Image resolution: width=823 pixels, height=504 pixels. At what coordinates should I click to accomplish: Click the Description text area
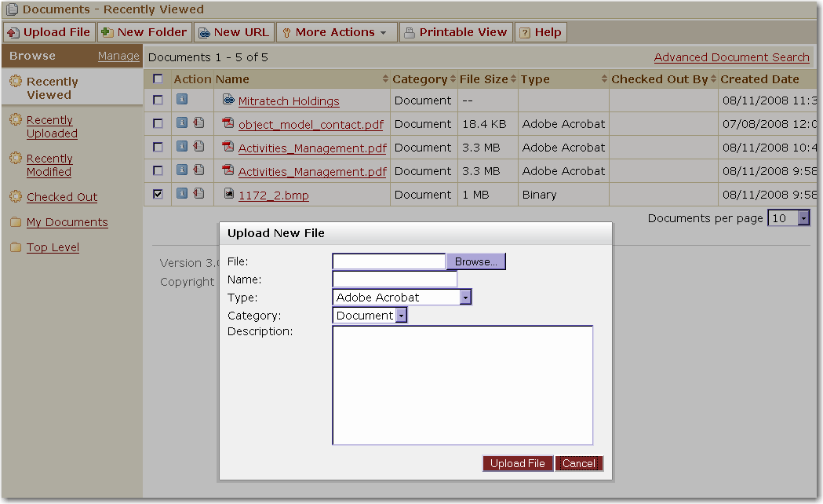tap(462, 385)
